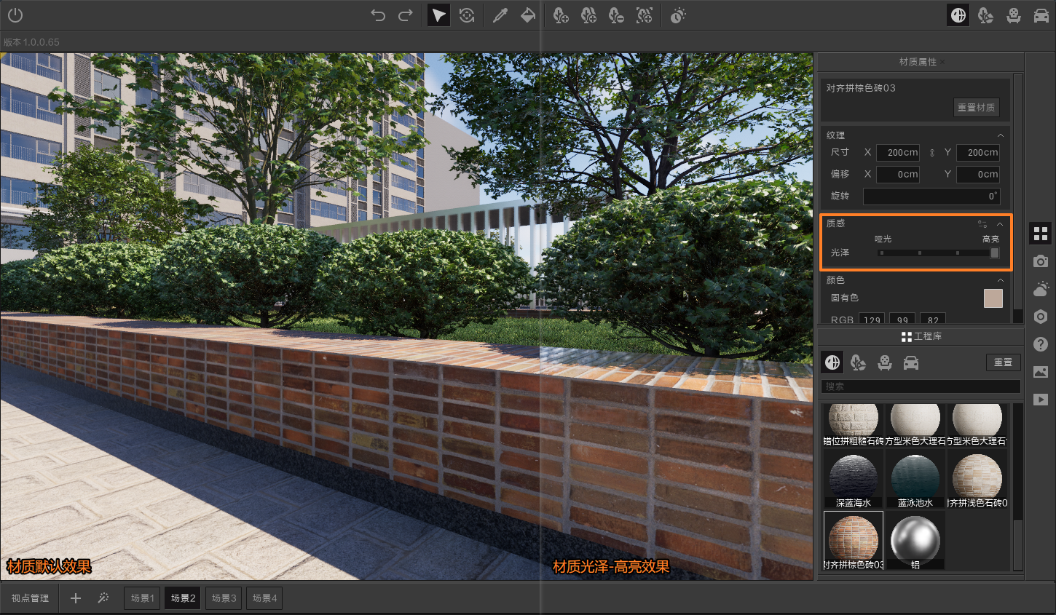Click the 偏移 Y input field
1056x615 pixels.
point(978,175)
